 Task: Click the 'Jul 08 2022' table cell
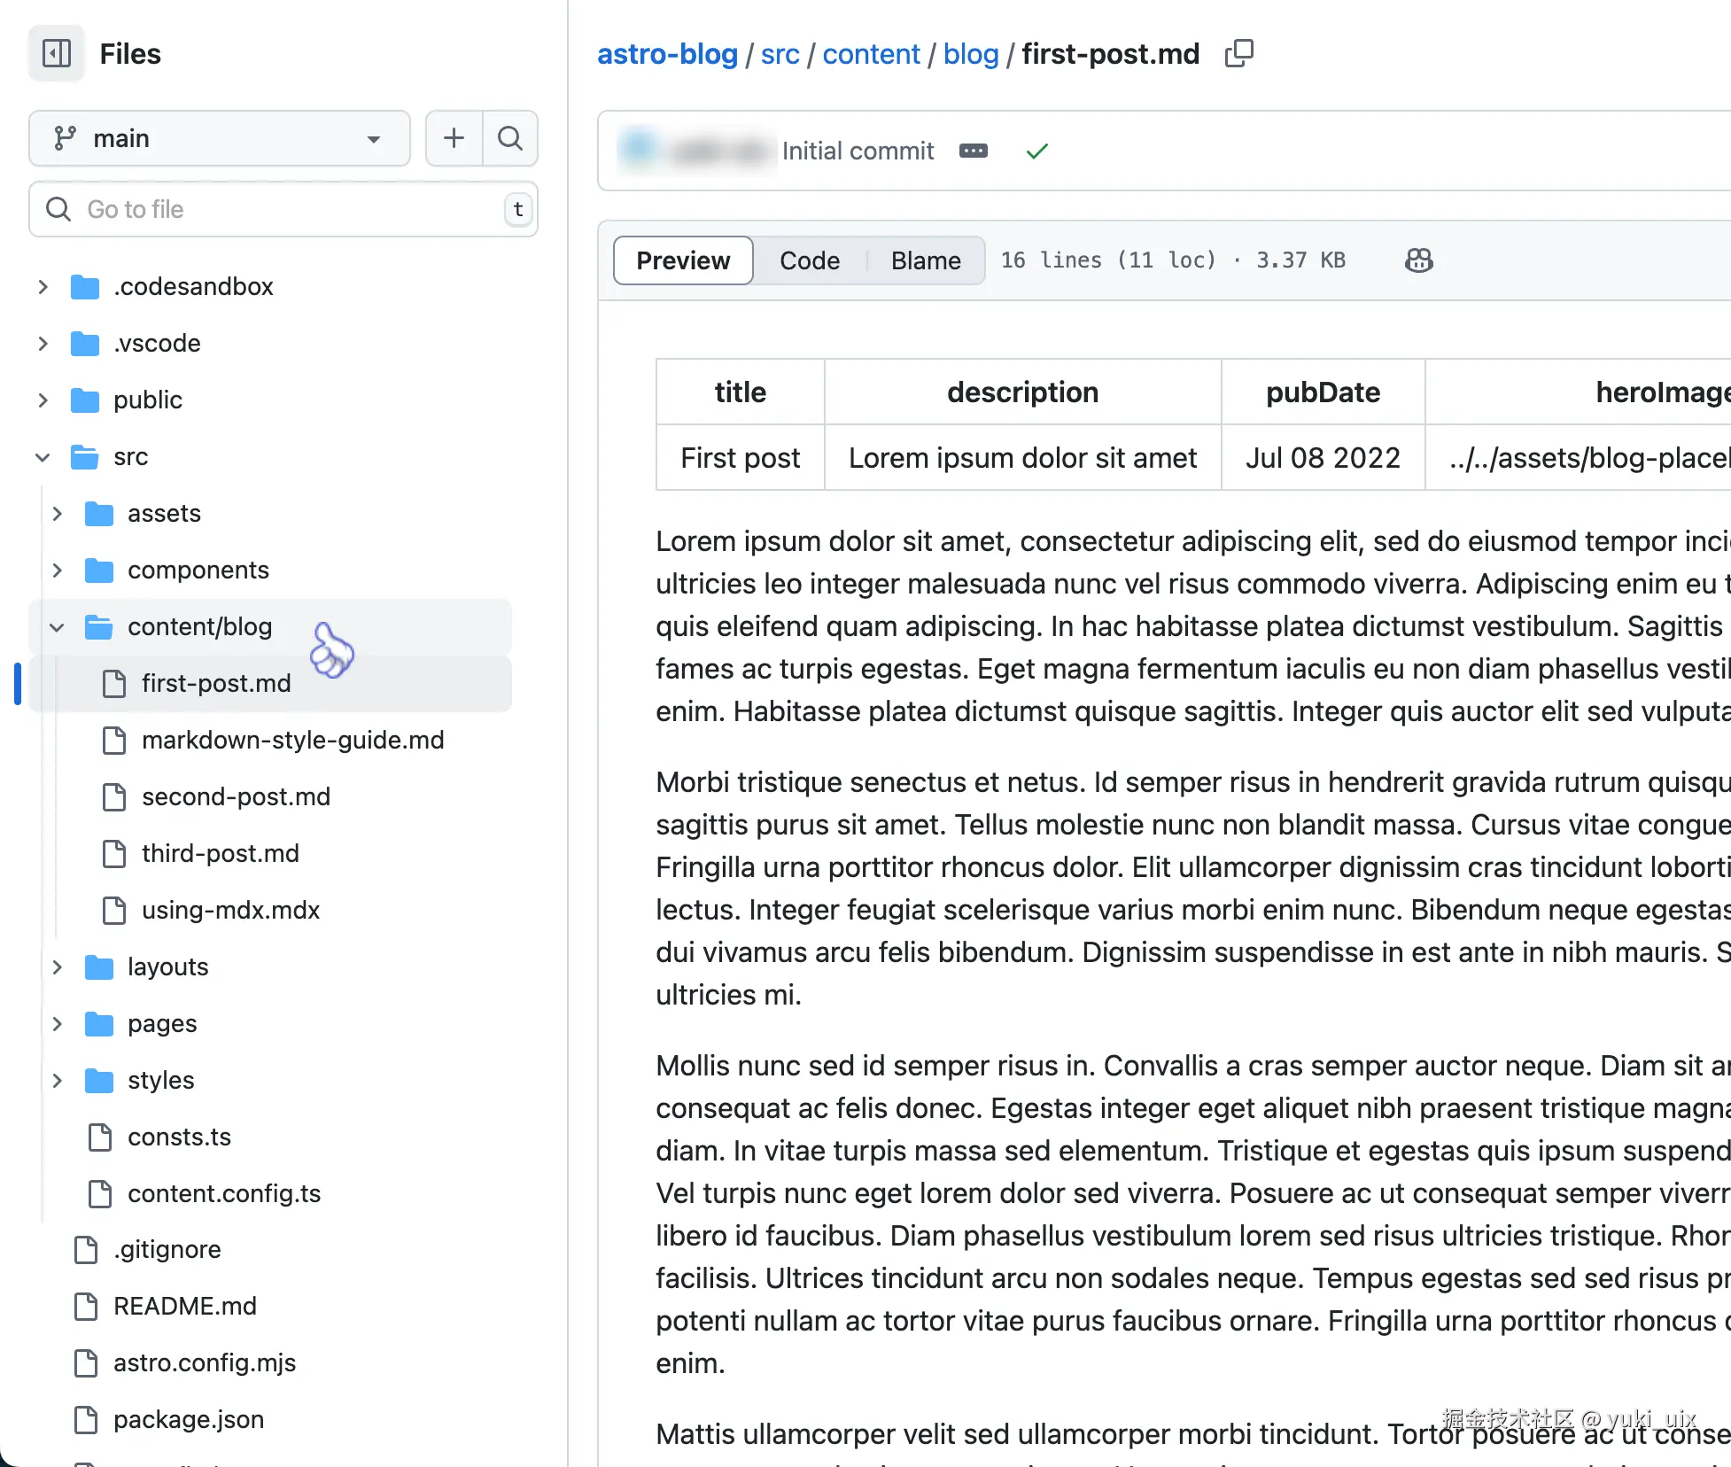coord(1323,458)
